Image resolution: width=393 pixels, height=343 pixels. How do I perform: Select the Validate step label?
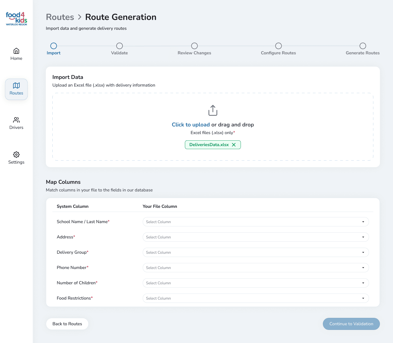[120, 53]
